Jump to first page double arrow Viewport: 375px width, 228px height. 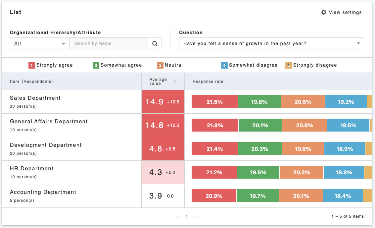[176, 217]
